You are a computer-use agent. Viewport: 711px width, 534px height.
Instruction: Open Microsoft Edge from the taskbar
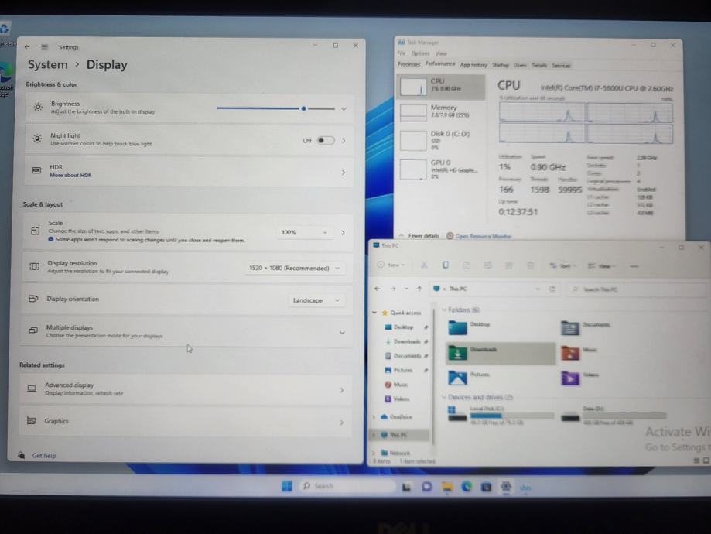point(467,487)
